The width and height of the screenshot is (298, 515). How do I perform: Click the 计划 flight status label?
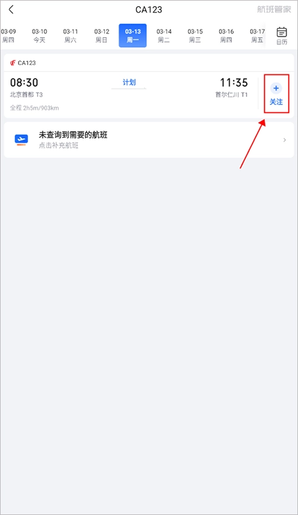(129, 83)
